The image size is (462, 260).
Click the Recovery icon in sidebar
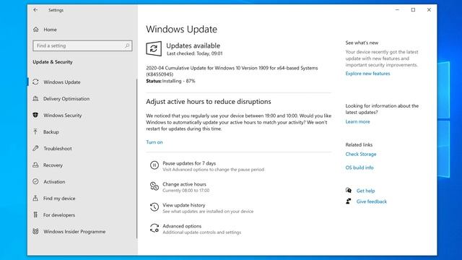coord(35,165)
